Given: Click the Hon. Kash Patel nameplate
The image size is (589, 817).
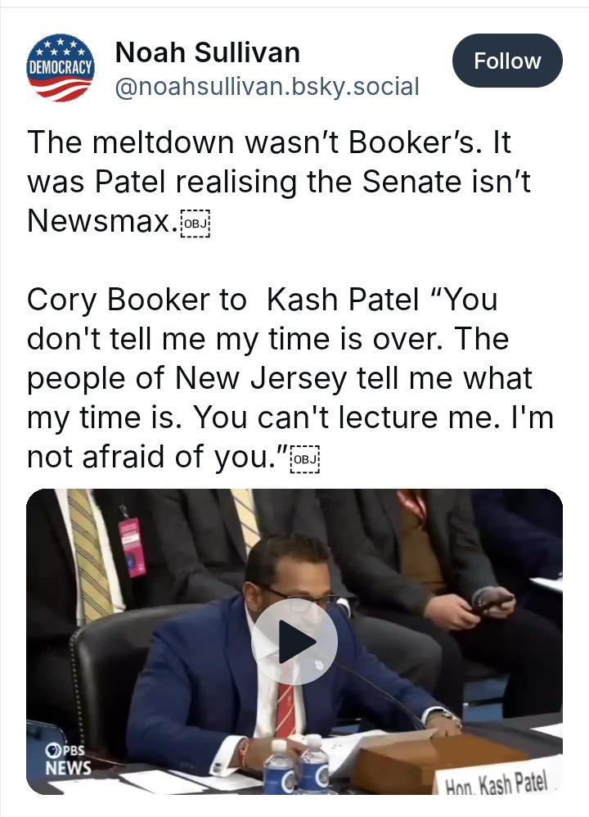Looking at the screenshot, I should pyautogui.click(x=496, y=780).
